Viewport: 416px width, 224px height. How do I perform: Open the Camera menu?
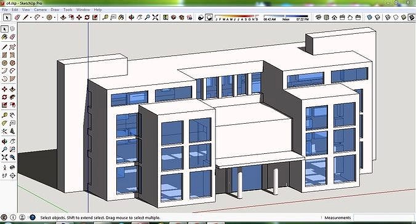pos(41,10)
